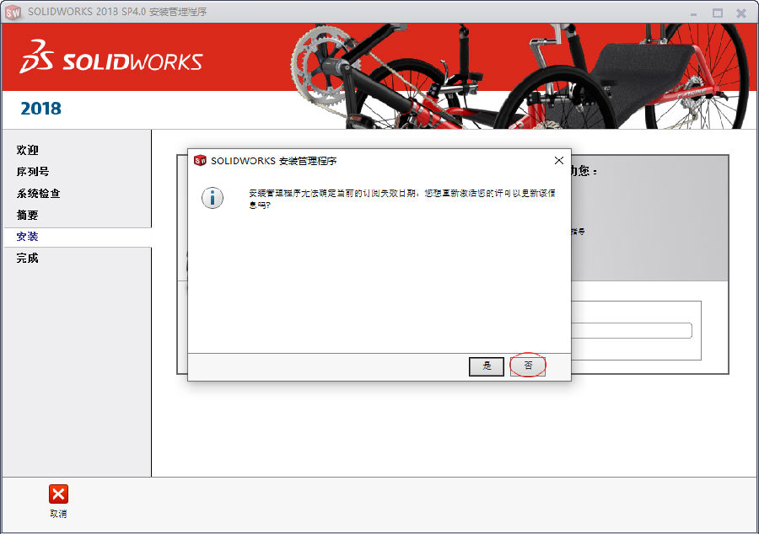759x534 pixels.
Task: Minimize the SOLIDWORKS installer window
Action: 693,13
